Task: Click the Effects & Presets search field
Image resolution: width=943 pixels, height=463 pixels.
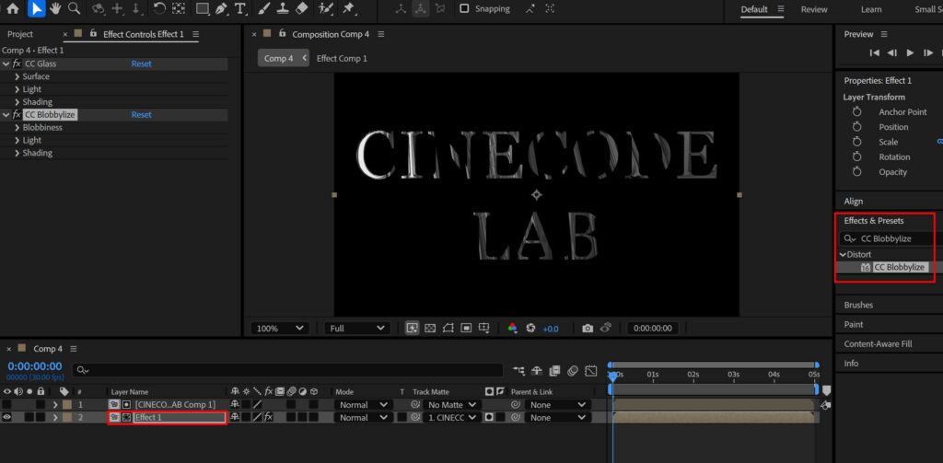Action: point(891,238)
